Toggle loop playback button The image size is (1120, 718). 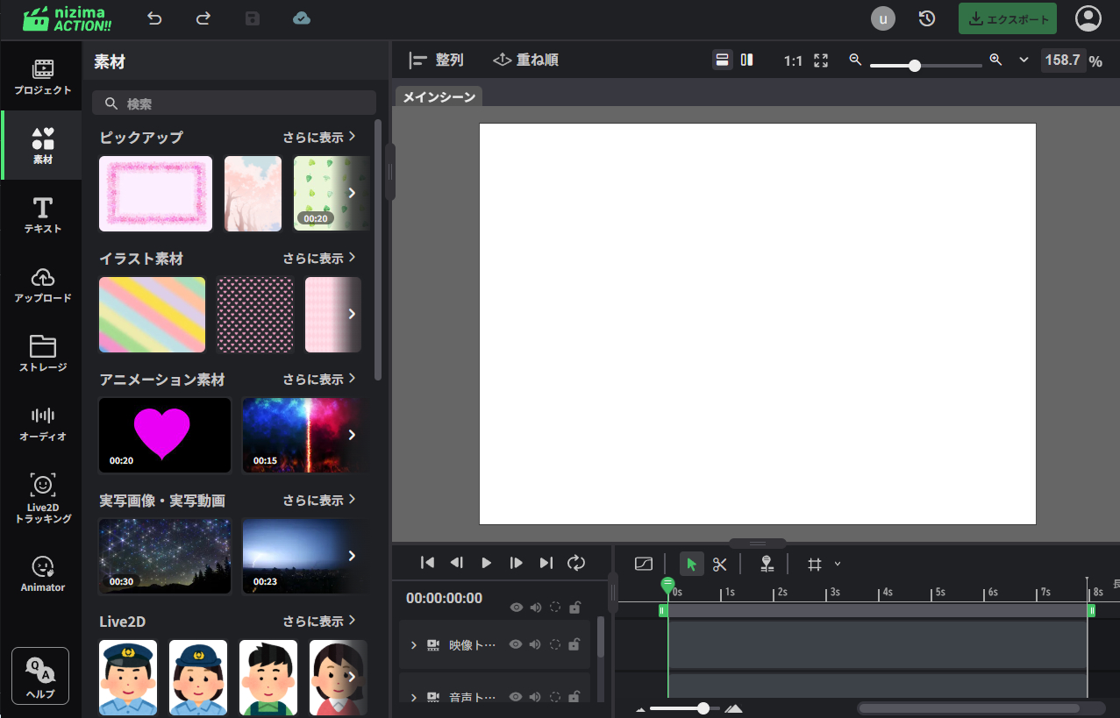coord(576,563)
